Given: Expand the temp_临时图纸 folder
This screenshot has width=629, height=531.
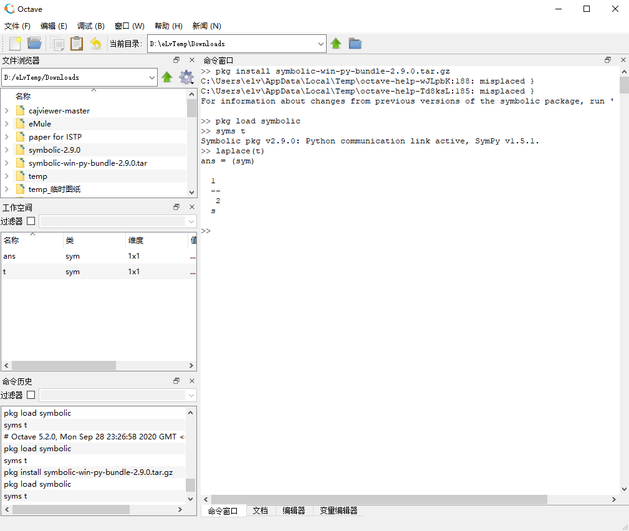Looking at the screenshot, I should [x=6, y=189].
